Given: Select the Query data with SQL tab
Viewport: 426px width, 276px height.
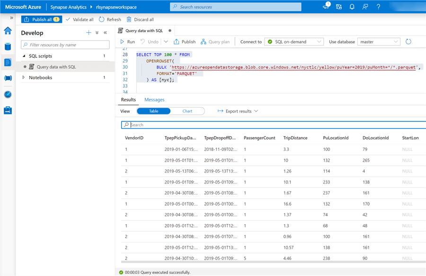Looking at the screenshot, I should click(x=143, y=30).
